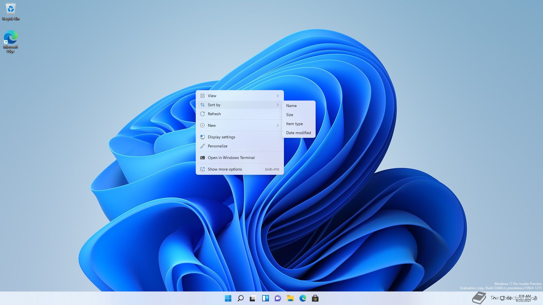Click the Windows Terminal icon in menu
The image size is (543, 305).
pyautogui.click(x=202, y=158)
